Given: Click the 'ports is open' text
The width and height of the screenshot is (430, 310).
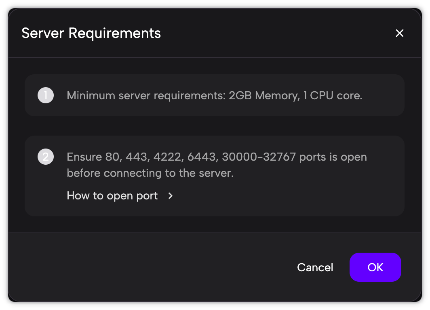Looking at the screenshot, I should [333, 157].
